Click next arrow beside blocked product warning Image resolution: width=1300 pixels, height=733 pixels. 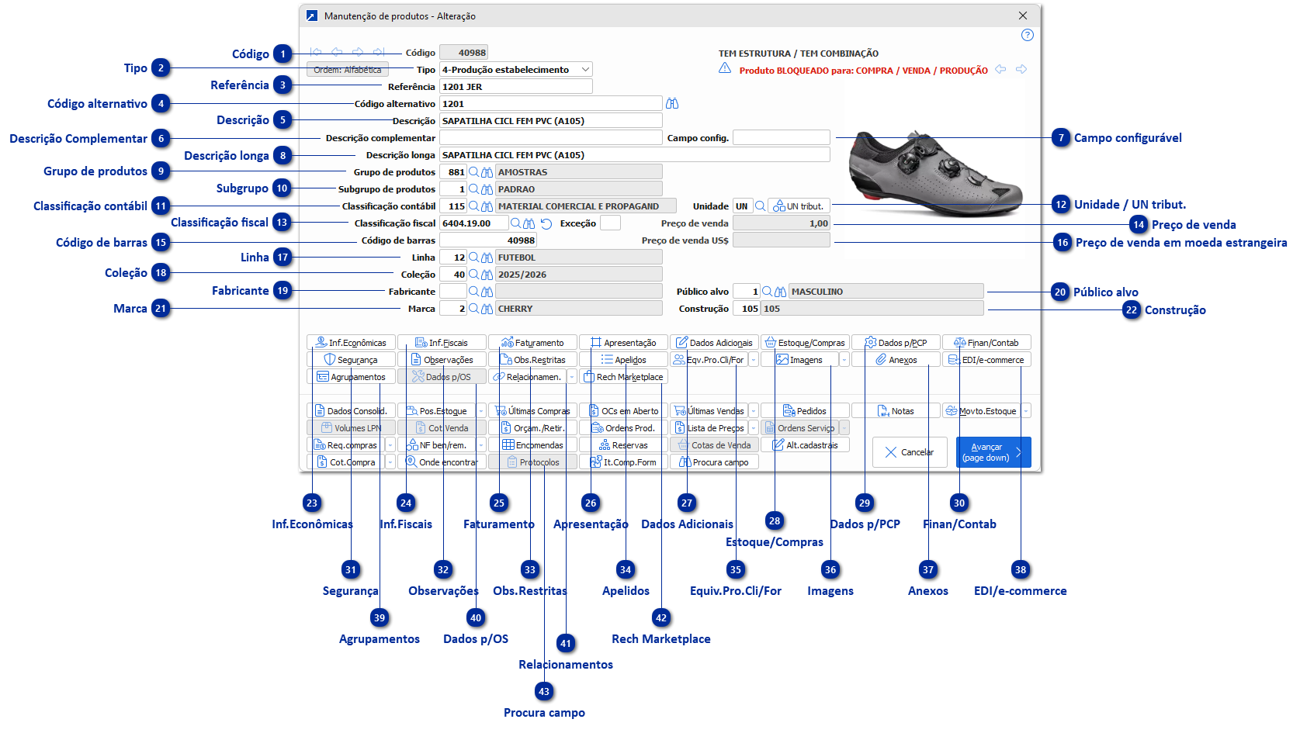pos(1021,70)
